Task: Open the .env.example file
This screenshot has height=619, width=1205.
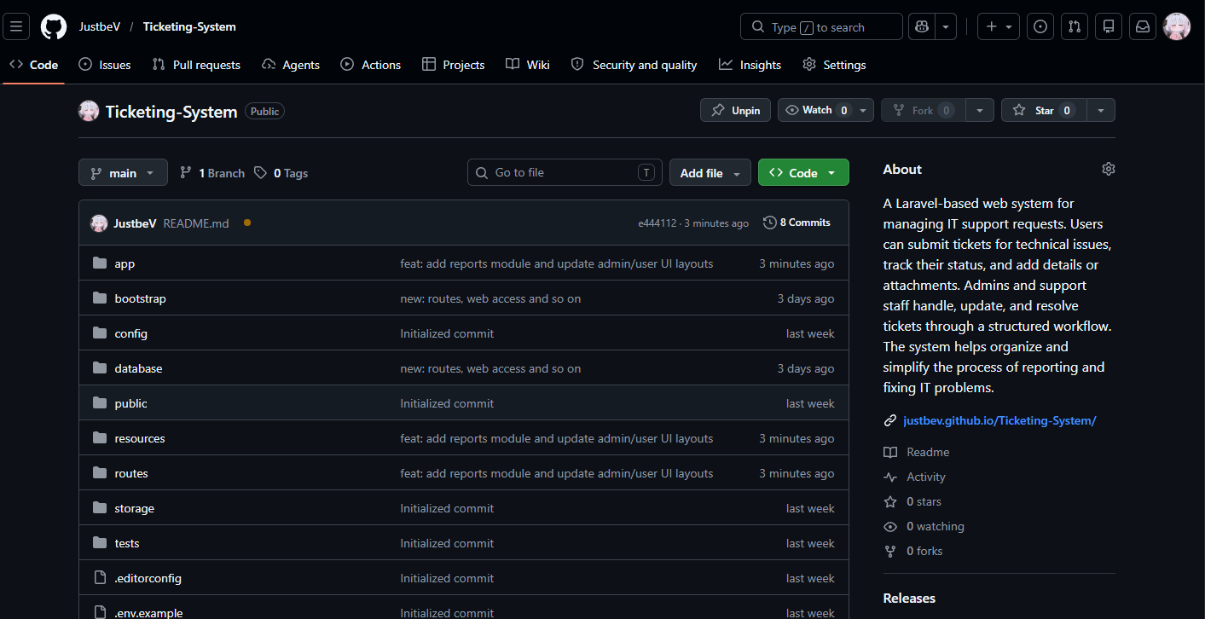Action: (148, 612)
